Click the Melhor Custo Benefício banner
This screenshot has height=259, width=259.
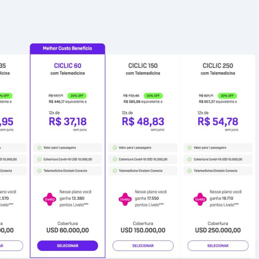coord(67,48)
